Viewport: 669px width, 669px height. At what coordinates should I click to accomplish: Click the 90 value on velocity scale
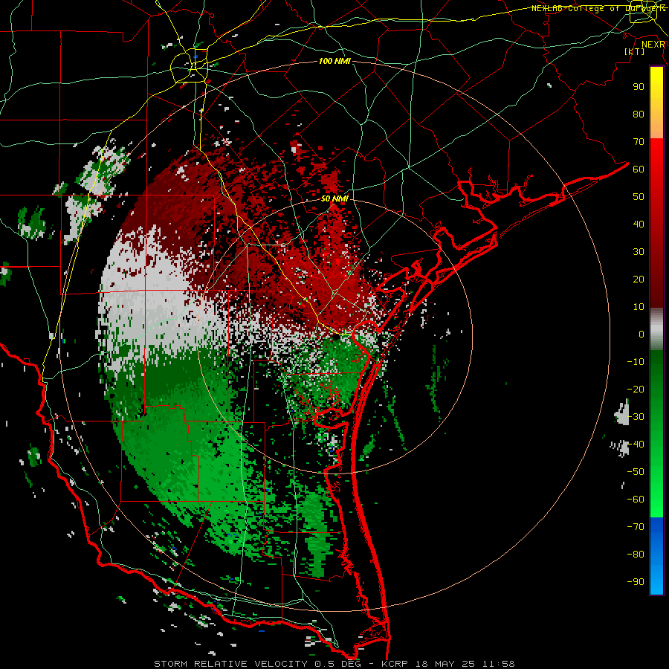639,87
